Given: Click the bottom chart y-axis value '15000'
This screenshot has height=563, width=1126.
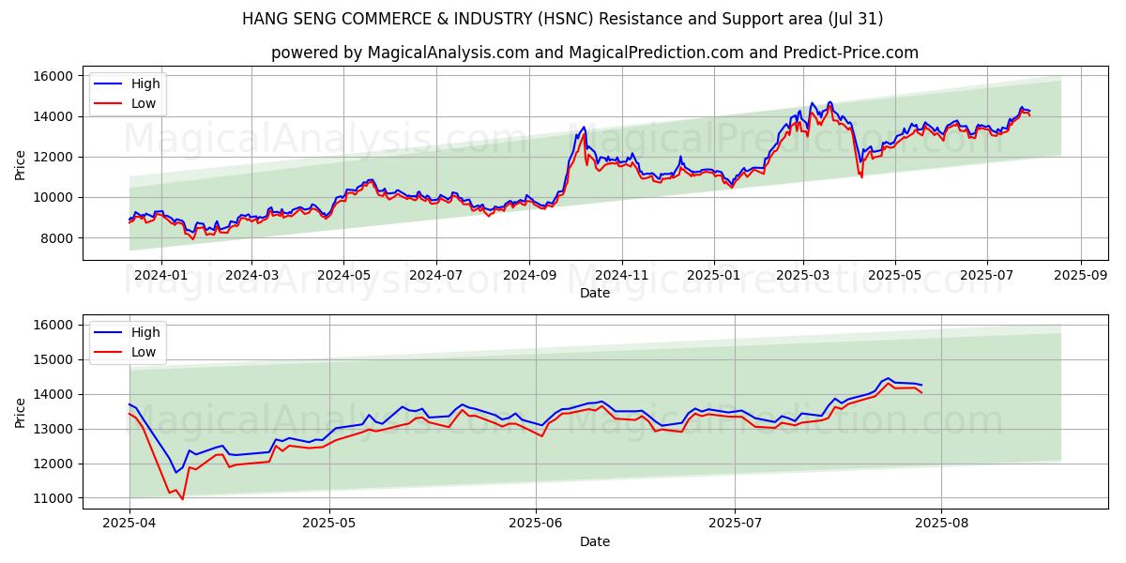Looking at the screenshot, I should (x=55, y=359).
